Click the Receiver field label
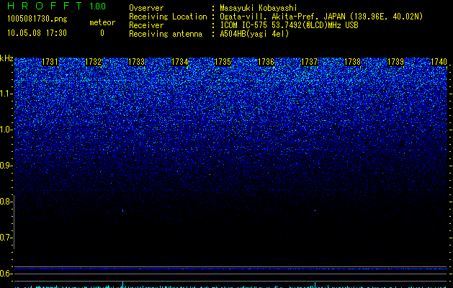The height and width of the screenshot is (288, 453). 146,25
